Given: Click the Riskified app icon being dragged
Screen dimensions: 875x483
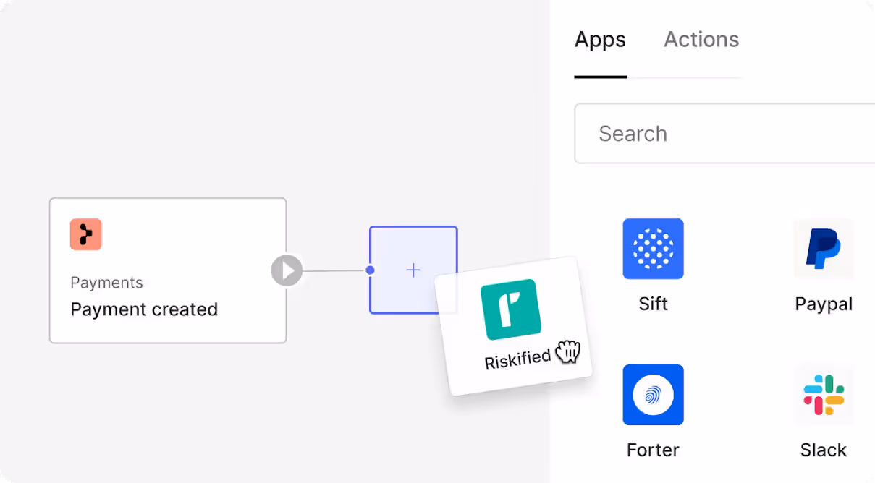Looking at the screenshot, I should (x=511, y=309).
